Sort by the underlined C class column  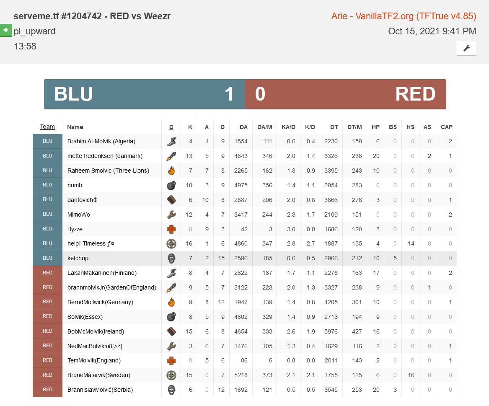point(171,127)
